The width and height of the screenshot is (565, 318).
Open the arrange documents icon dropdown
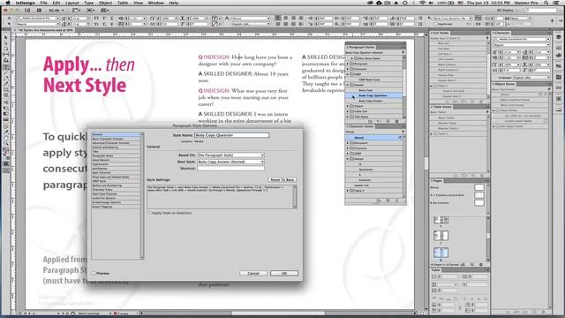click(105, 11)
